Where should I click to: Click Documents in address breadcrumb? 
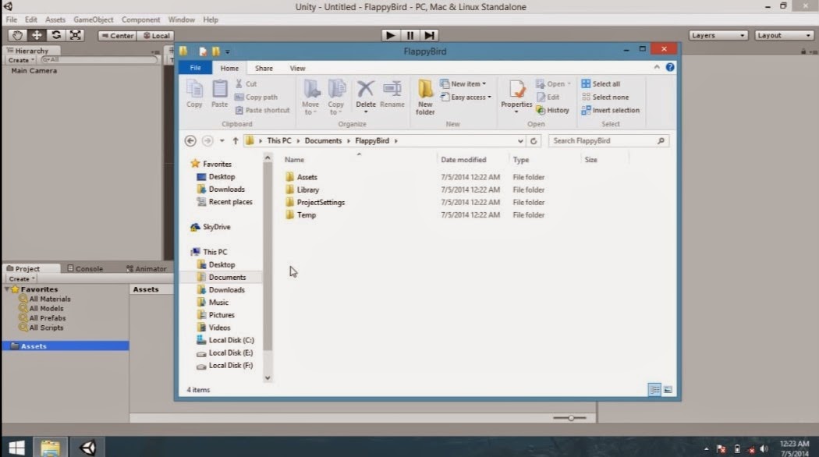323,140
